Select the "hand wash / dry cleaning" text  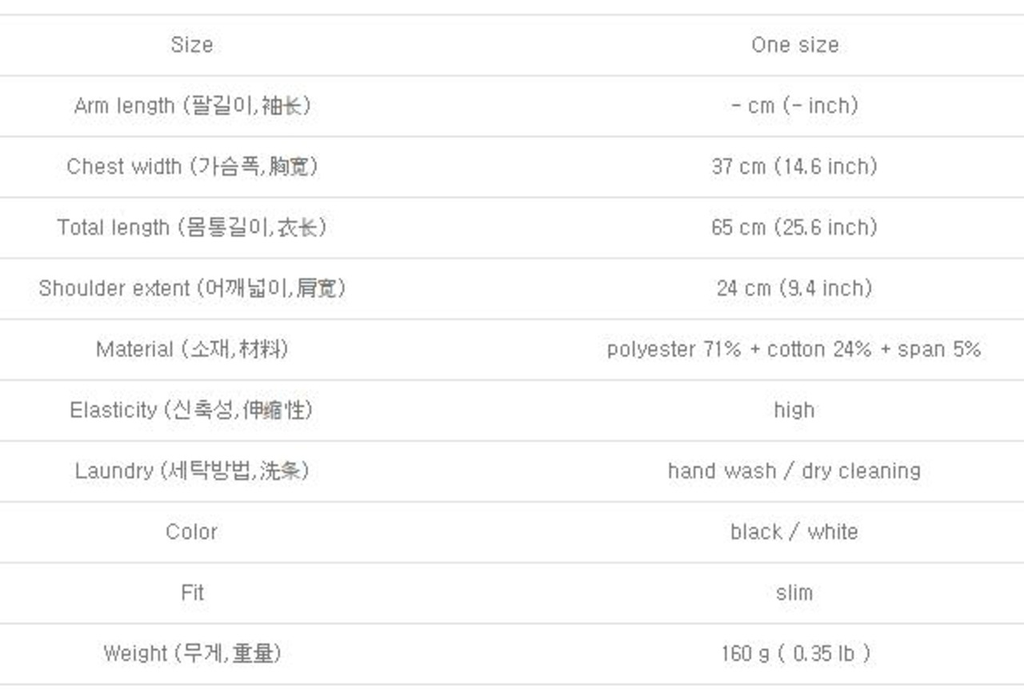click(794, 471)
